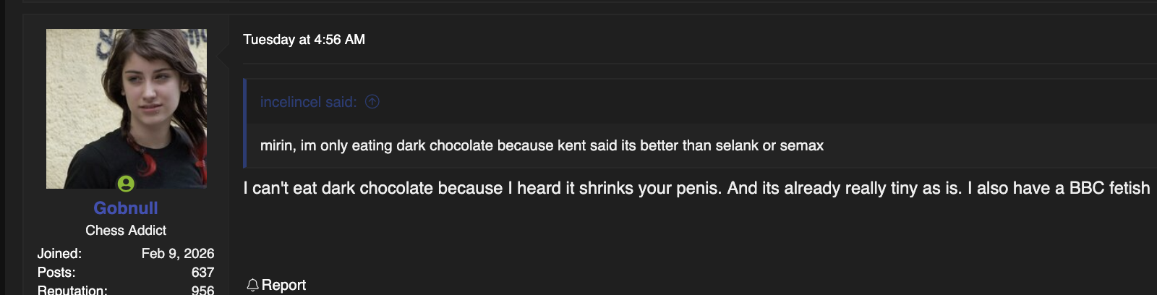Click the blue left border of the quote
This screenshot has height=295, width=1157.
point(245,123)
